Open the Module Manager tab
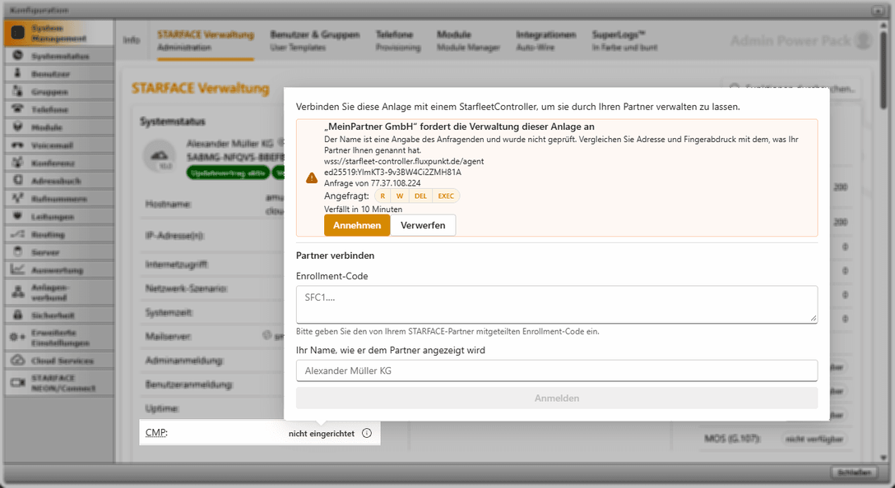The width and height of the screenshot is (895, 488). point(469,40)
